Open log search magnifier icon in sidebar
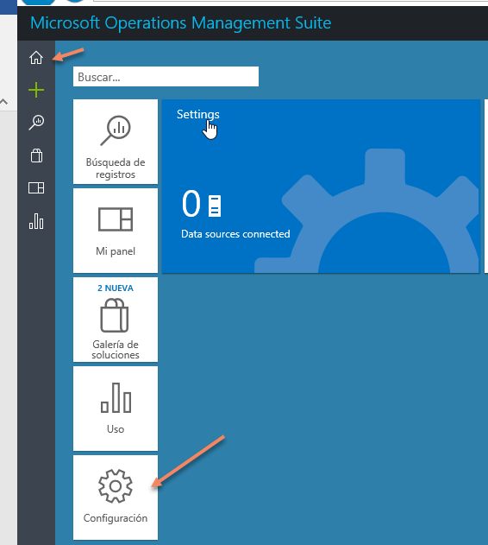 tap(36, 123)
